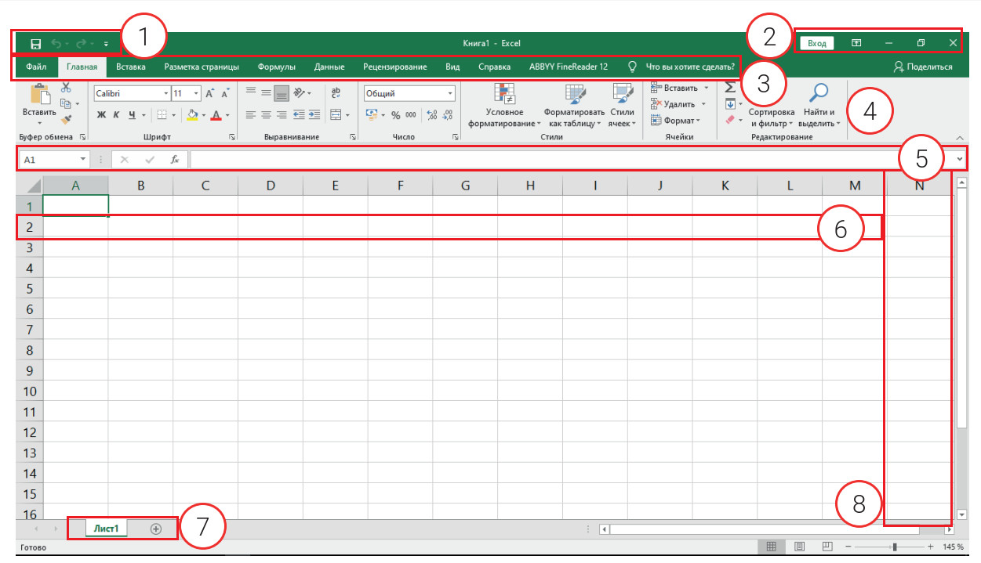Screen dimensions: 981x563
Task: Apply the yellow fill color
Action: [x=193, y=115]
